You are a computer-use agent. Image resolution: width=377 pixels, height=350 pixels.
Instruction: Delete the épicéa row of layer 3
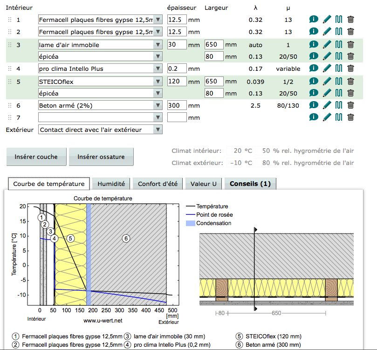tap(350, 56)
